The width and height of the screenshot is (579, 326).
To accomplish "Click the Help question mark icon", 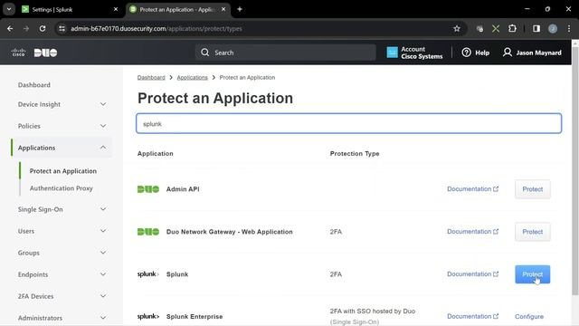I will [x=467, y=53].
